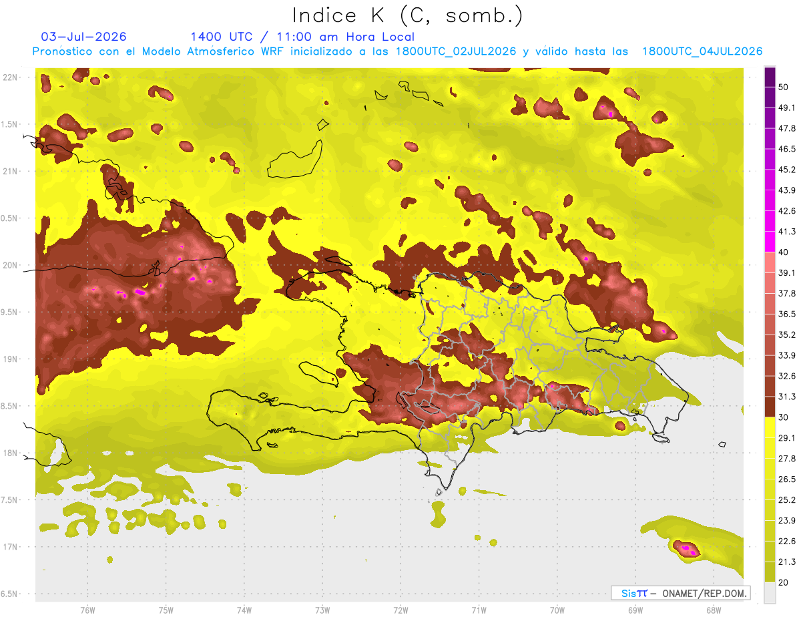This screenshot has height=619, width=801.
Task: Click the 70W longitude label
Action: (x=557, y=610)
